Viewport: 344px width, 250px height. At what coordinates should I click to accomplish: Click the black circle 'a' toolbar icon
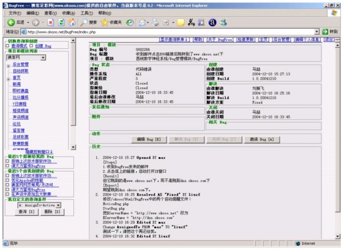(212, 23)
